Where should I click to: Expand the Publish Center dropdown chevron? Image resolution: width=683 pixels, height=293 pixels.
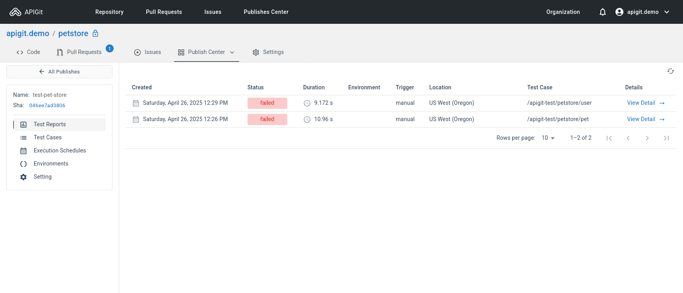point(232,52)
